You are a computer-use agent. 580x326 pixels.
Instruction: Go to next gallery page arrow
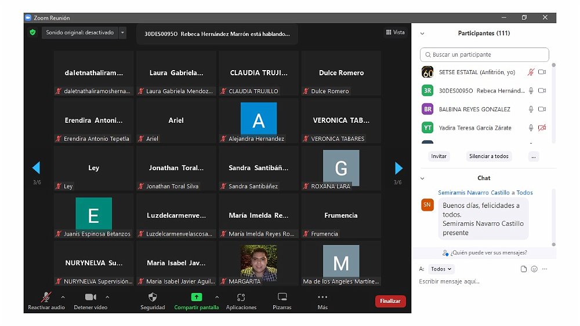(x=398, y=168)
